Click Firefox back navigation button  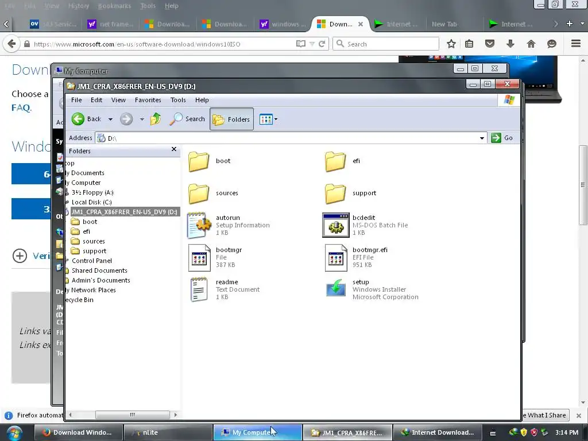pos(11,44)
